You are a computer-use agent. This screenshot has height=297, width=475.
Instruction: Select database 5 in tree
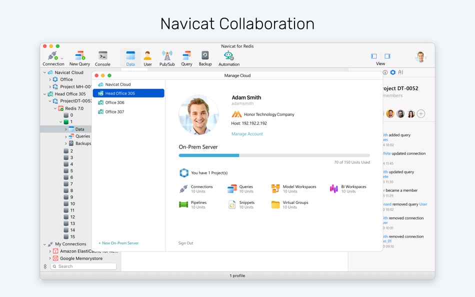click(68, 170)
